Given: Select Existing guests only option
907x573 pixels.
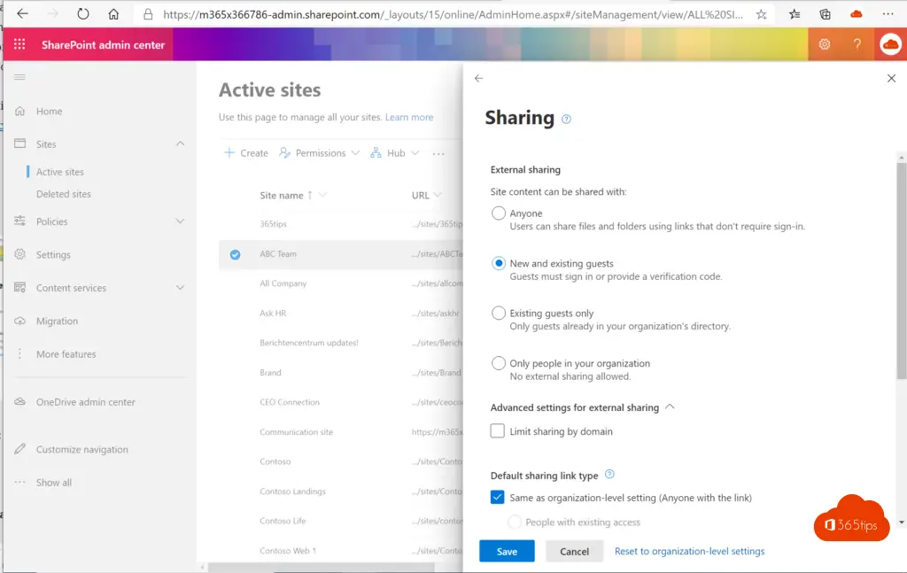Looking at the screenshot, I should [x=499, y=314].
